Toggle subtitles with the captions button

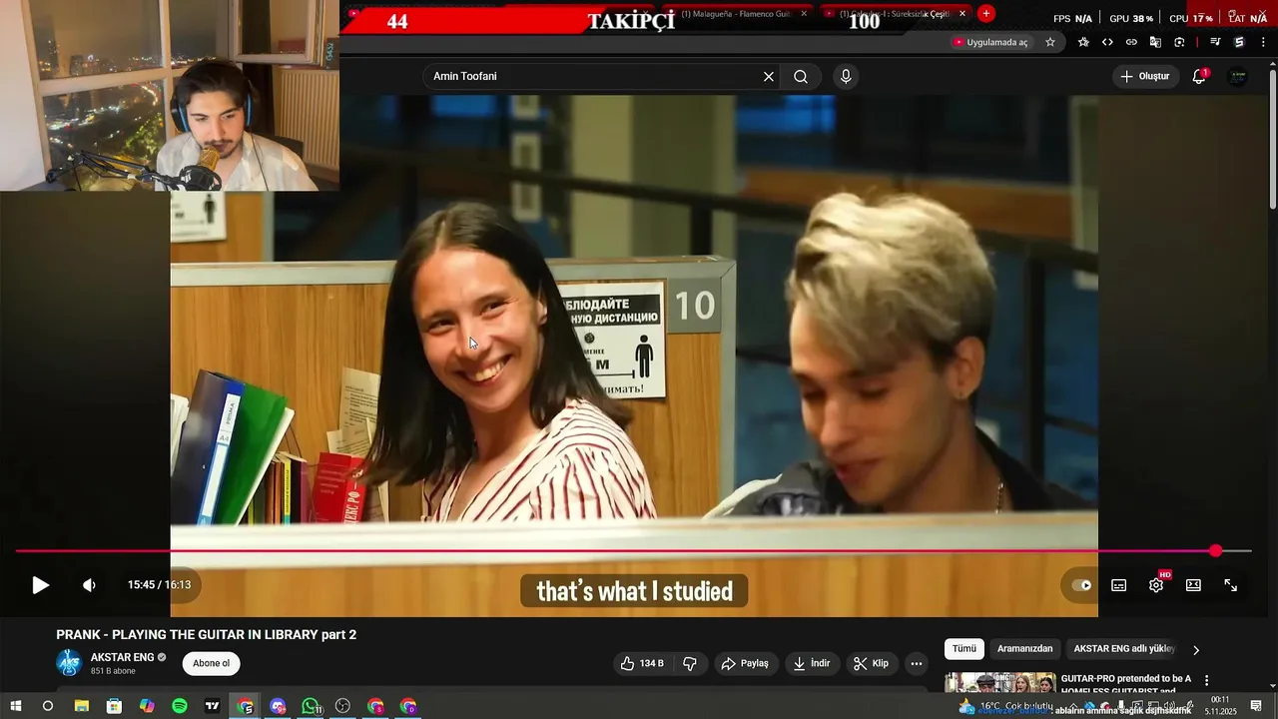click(x=1119, y=585)
